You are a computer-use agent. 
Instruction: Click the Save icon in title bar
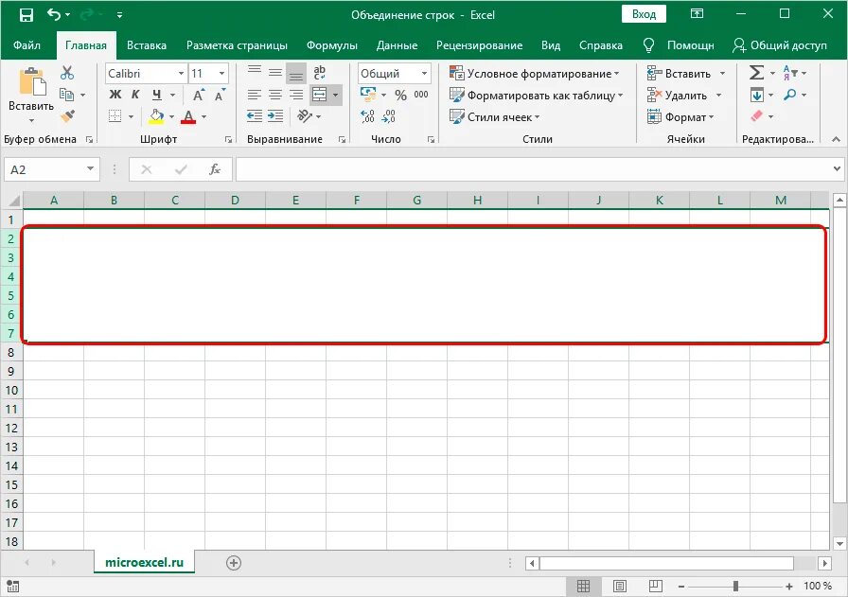[26, 14]
